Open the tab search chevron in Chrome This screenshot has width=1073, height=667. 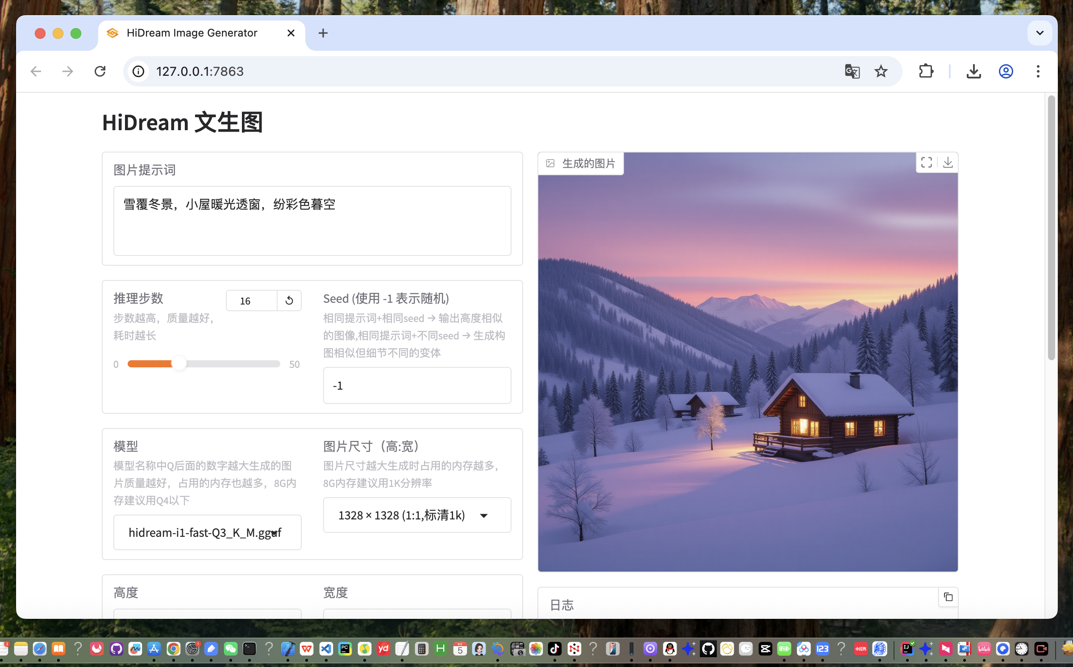pyautogui.click(x=1040, y=33)
